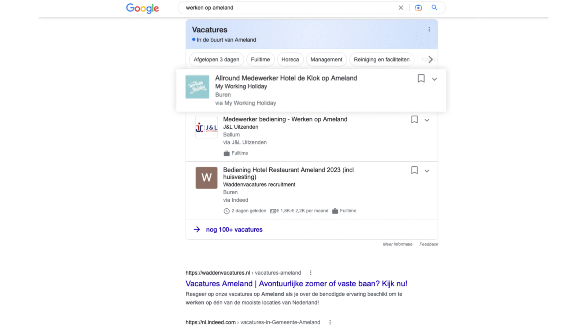Open Medewerker bediening - Werken op Ameland title
The height and width of the screenshot is (330, 587).
[285, 119]
